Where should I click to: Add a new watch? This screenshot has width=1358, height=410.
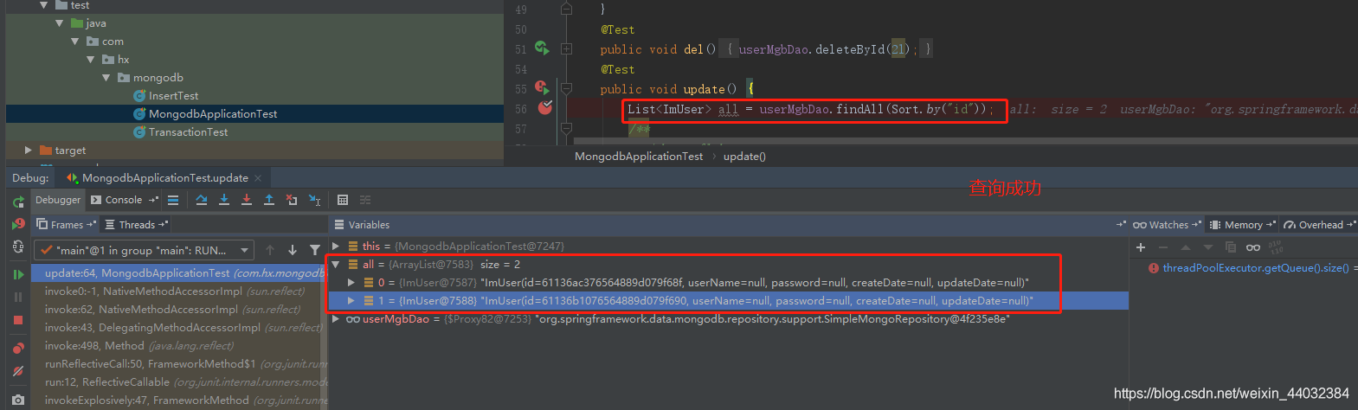[1141, 247]
